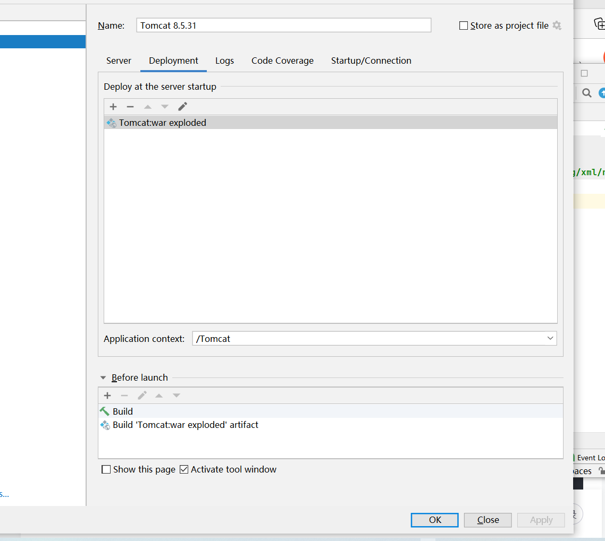Check the Show this page option
Viewport: 605px width, 541px height.
pyautogui.click(x=106, y=469)
